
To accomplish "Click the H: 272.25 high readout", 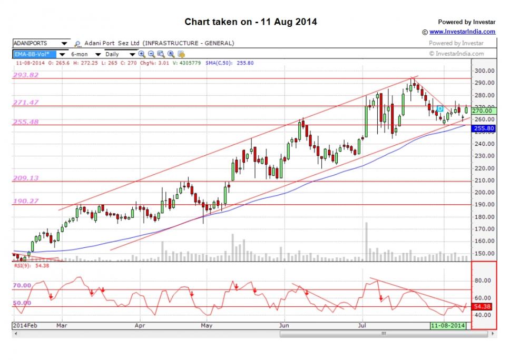I will 85,63.
